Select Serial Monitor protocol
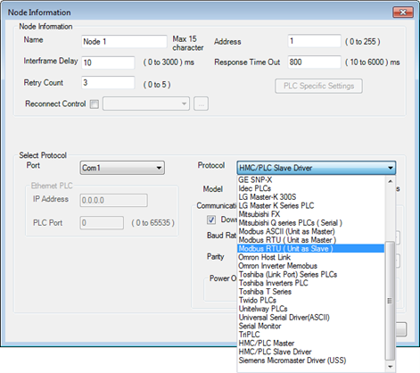This screenshot has width=420, height=373. [x=311, y=326]
